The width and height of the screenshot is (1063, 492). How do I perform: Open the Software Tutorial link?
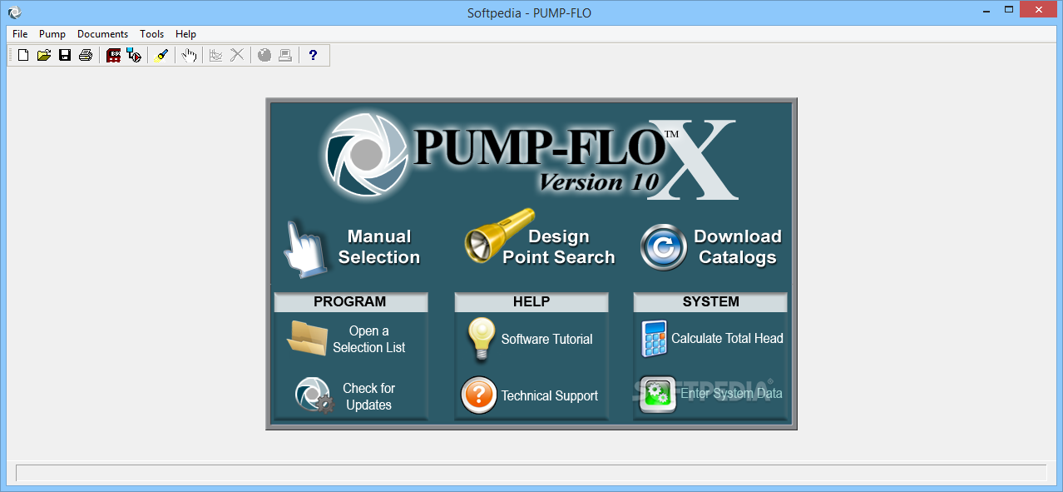(x=546, y=339)
